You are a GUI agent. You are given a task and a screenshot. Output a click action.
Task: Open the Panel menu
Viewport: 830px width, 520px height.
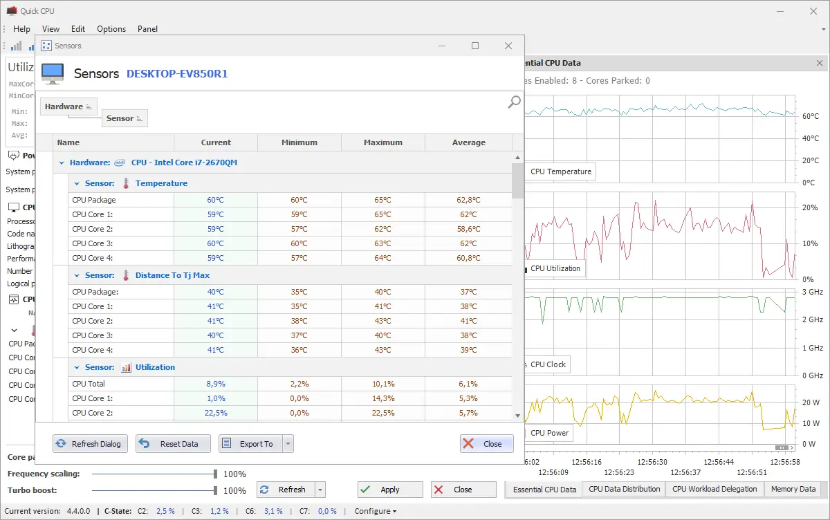click(147, 29)
